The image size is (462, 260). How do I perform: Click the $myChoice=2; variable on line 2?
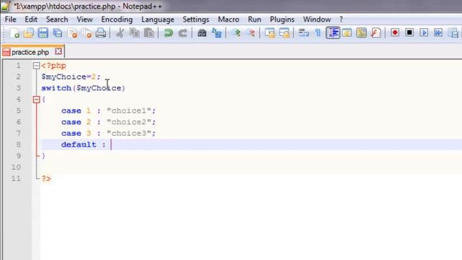pyautogui.click(x=71, y=77)
